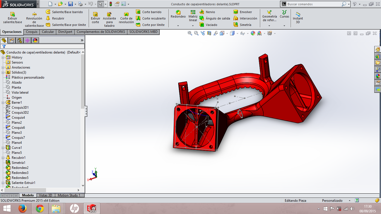This screenshot has height=214, width=381.
Task: Open the DimXpert ribbon tab
Action: (x=65, y=32)
